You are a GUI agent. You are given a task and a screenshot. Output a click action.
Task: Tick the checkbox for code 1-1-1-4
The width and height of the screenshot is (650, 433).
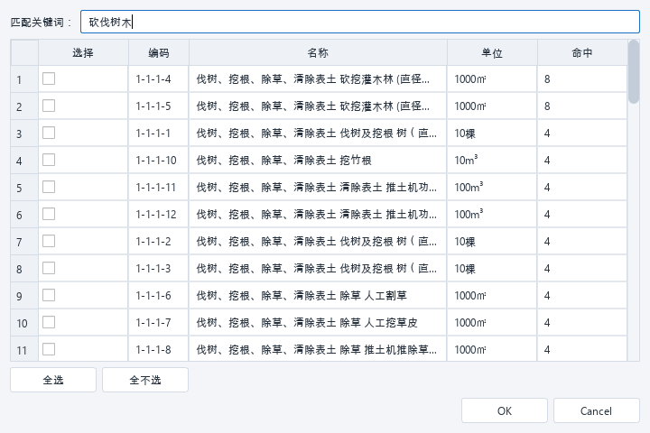click(49, 78)
